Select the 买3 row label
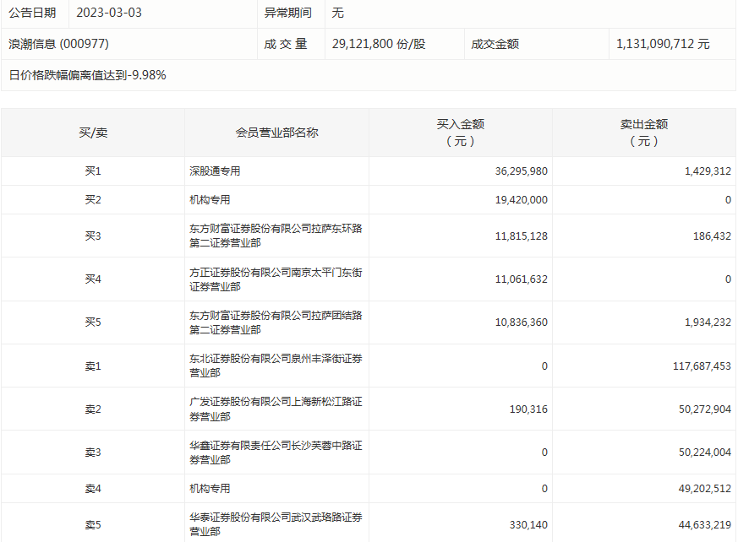Viewport: 738px width, 542px height. point(93,236)
